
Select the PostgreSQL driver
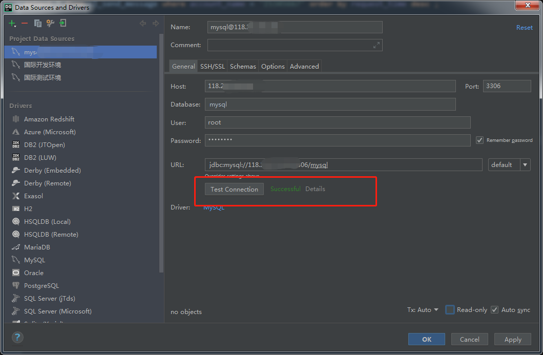click(41, 286)
